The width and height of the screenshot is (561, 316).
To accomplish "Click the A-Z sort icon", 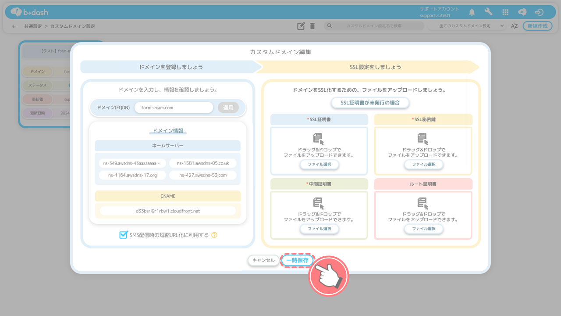I will tap(515, 26).
